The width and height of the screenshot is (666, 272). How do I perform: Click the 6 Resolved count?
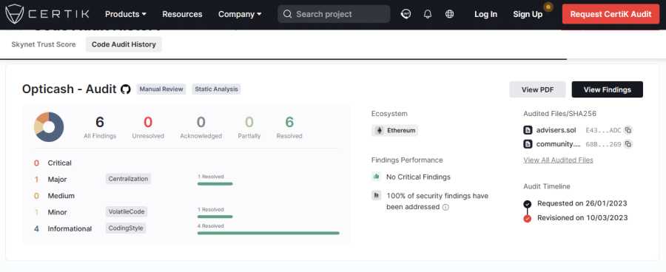click(x=289, y=122)
